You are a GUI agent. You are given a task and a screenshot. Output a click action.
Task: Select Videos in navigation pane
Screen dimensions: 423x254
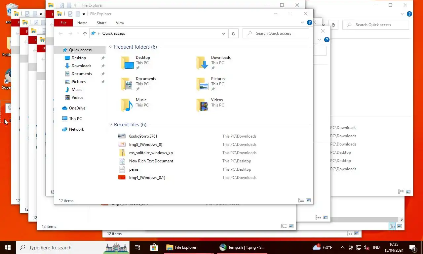pyautogui.click(x=78, y=98)
